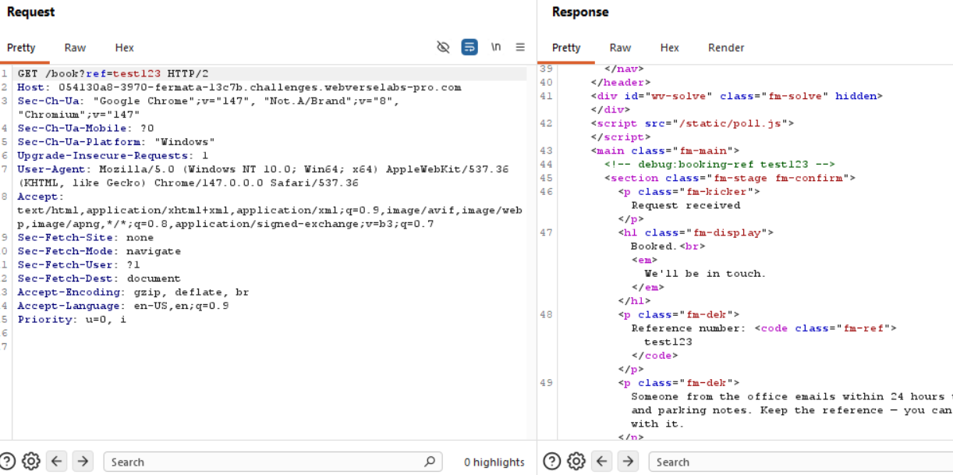The image size is (953, 475).
Task: Click magnifier icon in Request search box
Action: pyautogui.click(x=429, y=462)
